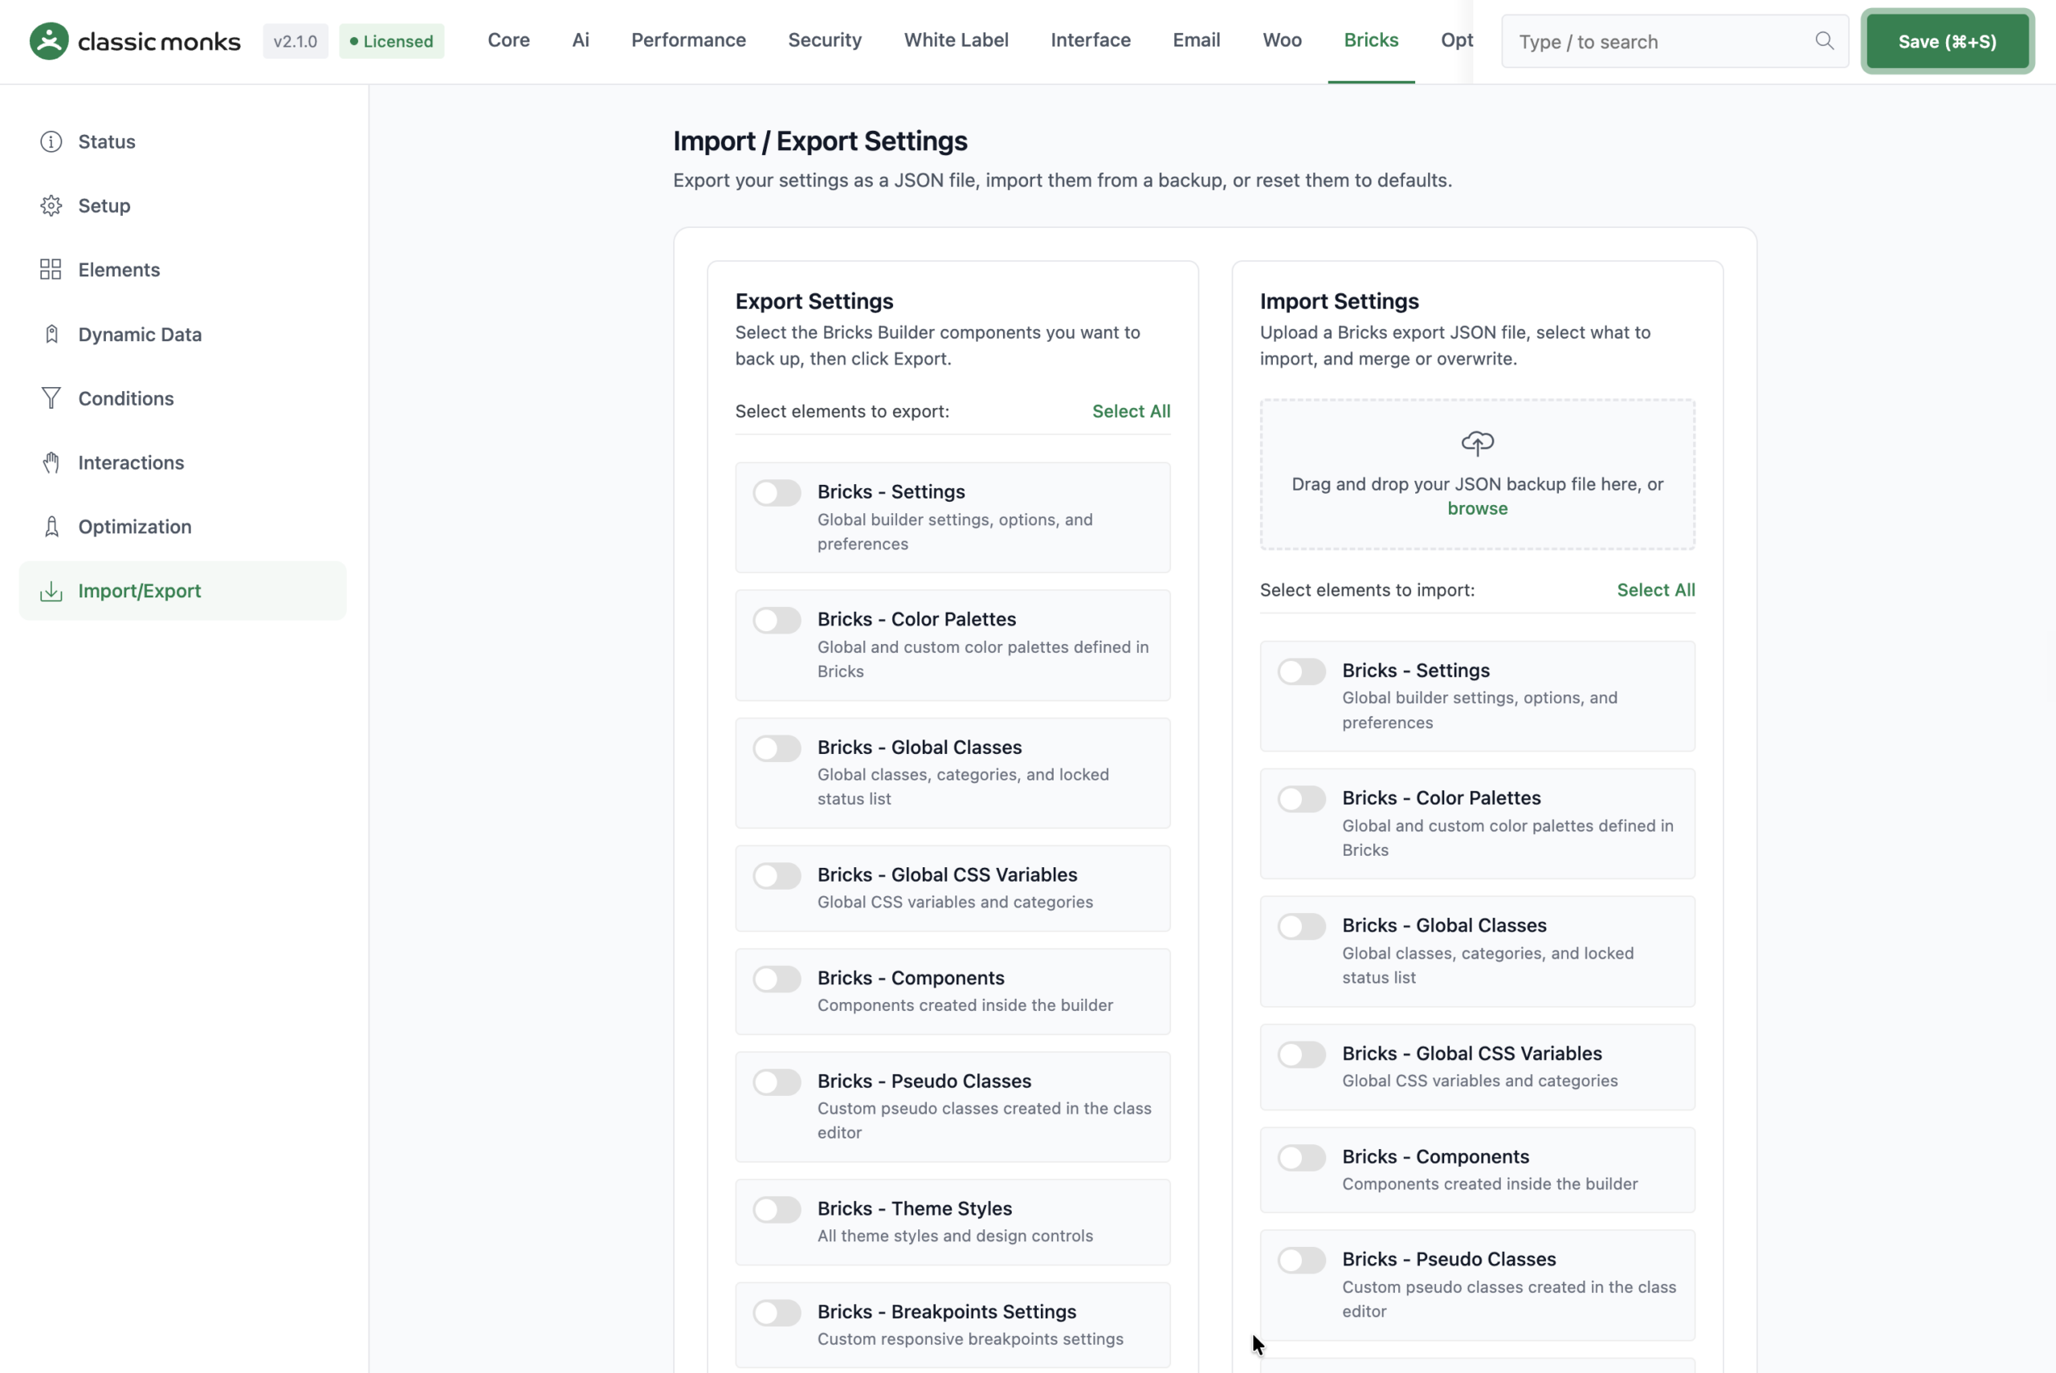Click the Import/Export download icon
Screen dimensions: 2056x1373
pyautogui.click(x=51, y=591)
